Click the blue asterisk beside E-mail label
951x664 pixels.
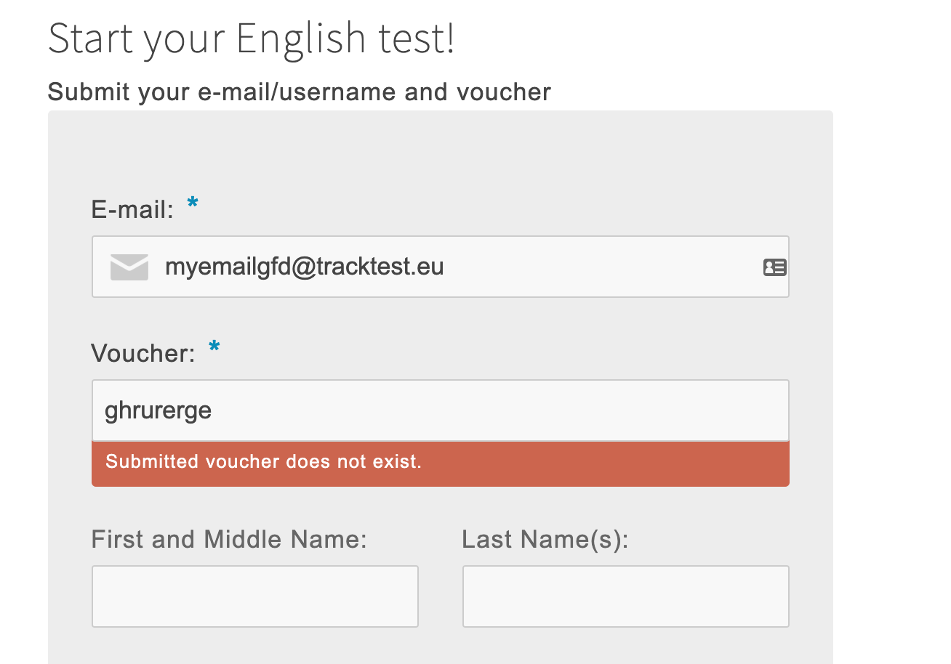[193, 203]
